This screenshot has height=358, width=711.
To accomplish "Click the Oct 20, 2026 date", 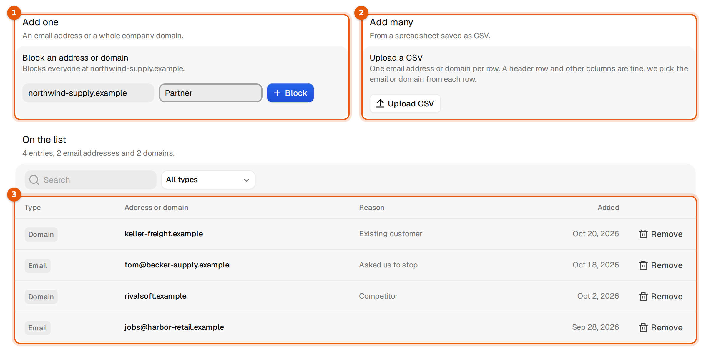I will [x=596, y=234].
